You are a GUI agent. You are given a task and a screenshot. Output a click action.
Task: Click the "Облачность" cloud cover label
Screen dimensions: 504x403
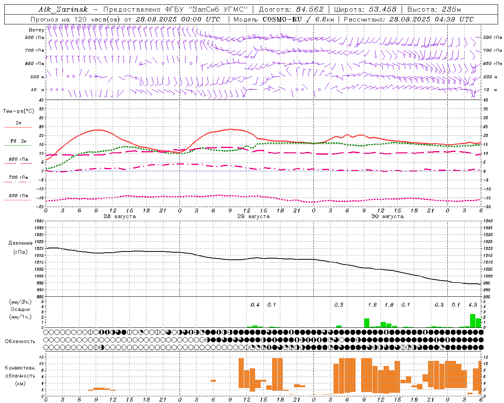pos(20,341)
